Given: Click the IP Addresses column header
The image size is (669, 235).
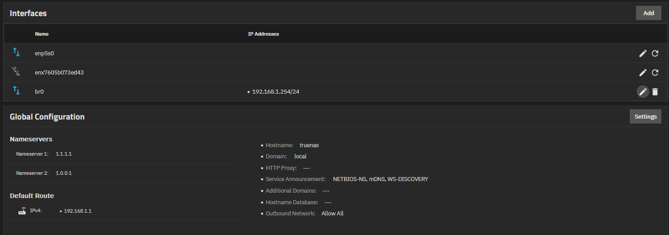Looking at the screenshot, I should pyautogui.click(x=263, y=34).
